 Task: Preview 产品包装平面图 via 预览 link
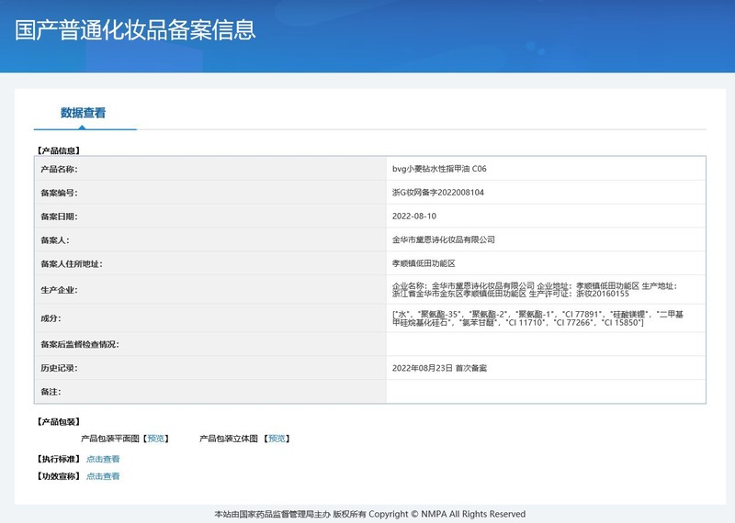[x=156, y=439]
